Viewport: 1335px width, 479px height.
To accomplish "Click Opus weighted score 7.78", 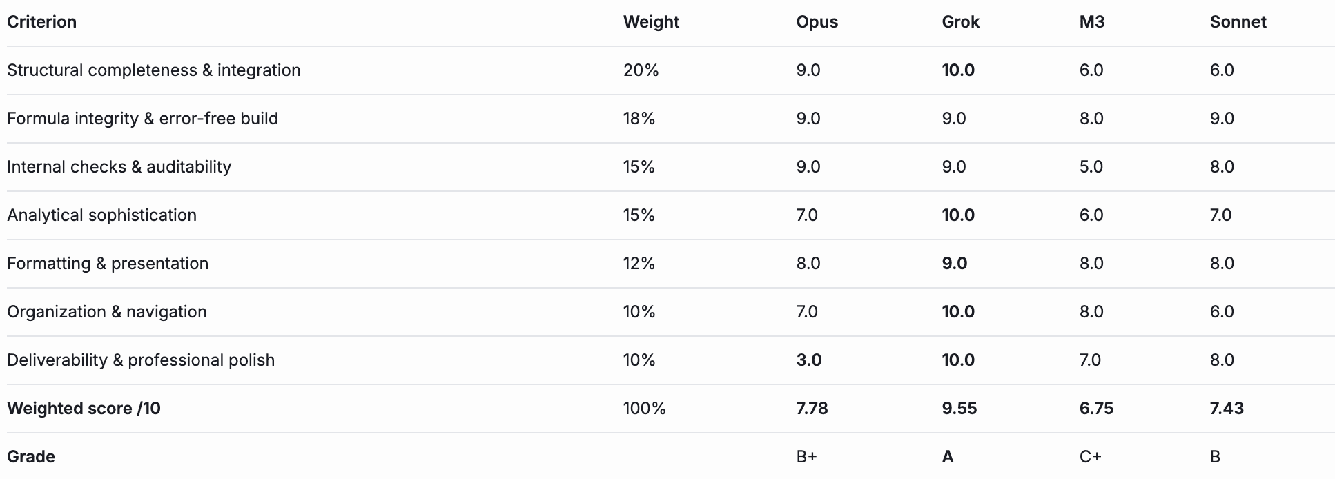I will [812, 409].
